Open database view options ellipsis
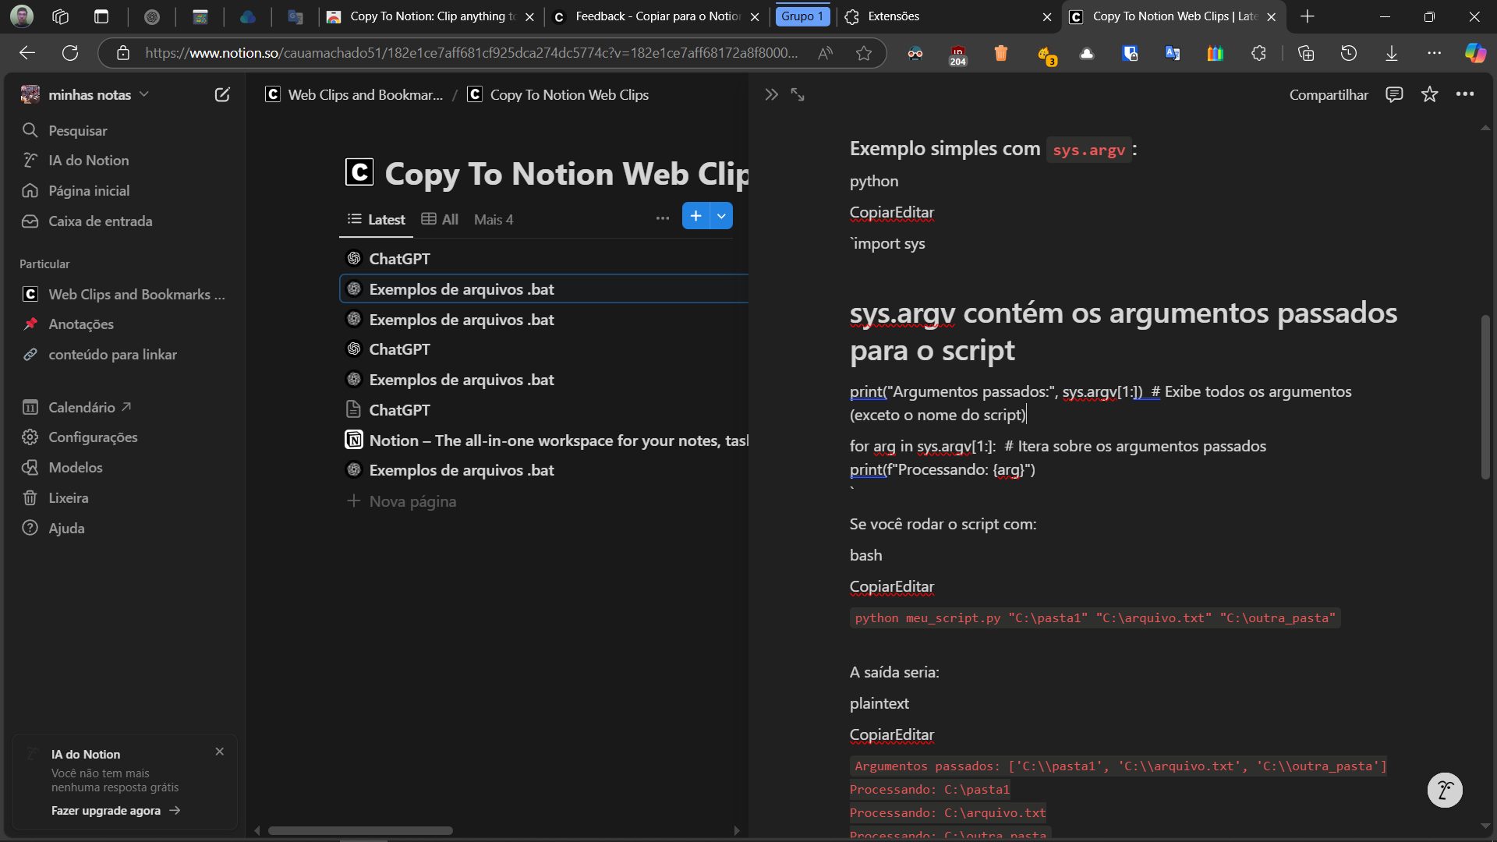1497x842 pixels. (663, 218)
